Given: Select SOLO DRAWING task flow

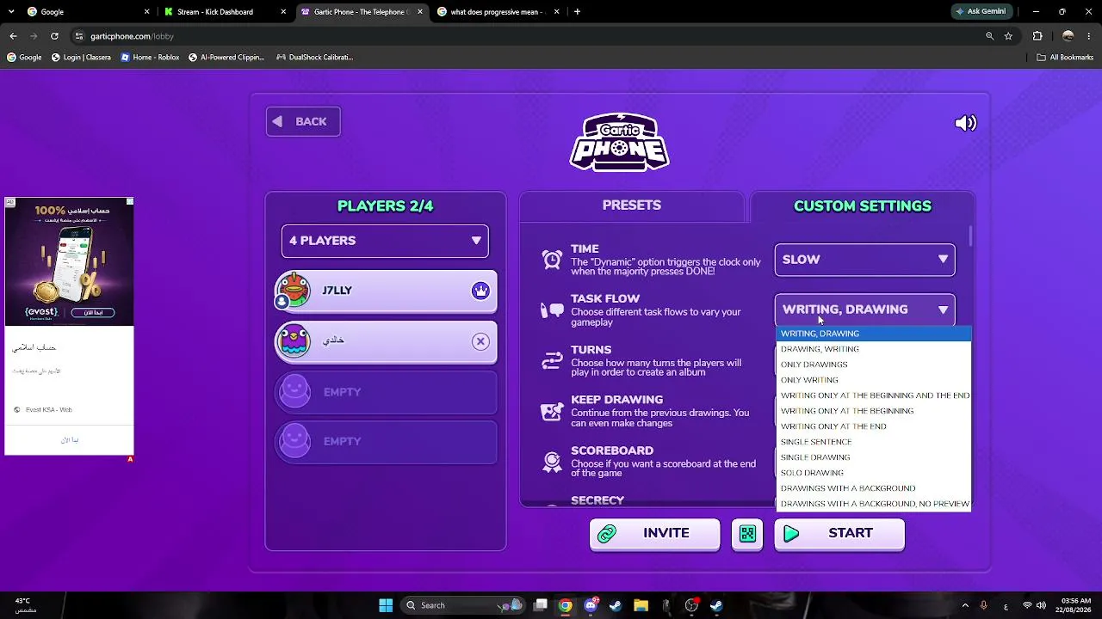Looking at the screenshot, I should (x=874, y=473).
